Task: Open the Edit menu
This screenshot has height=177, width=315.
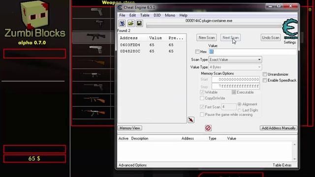Action: point(132,15)
